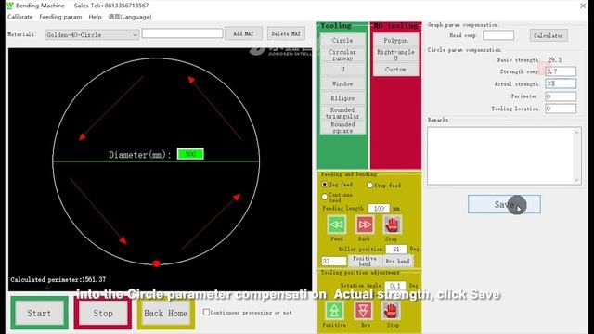Close the Bending Machine window

pyautogui.click(x=583, y=6)
